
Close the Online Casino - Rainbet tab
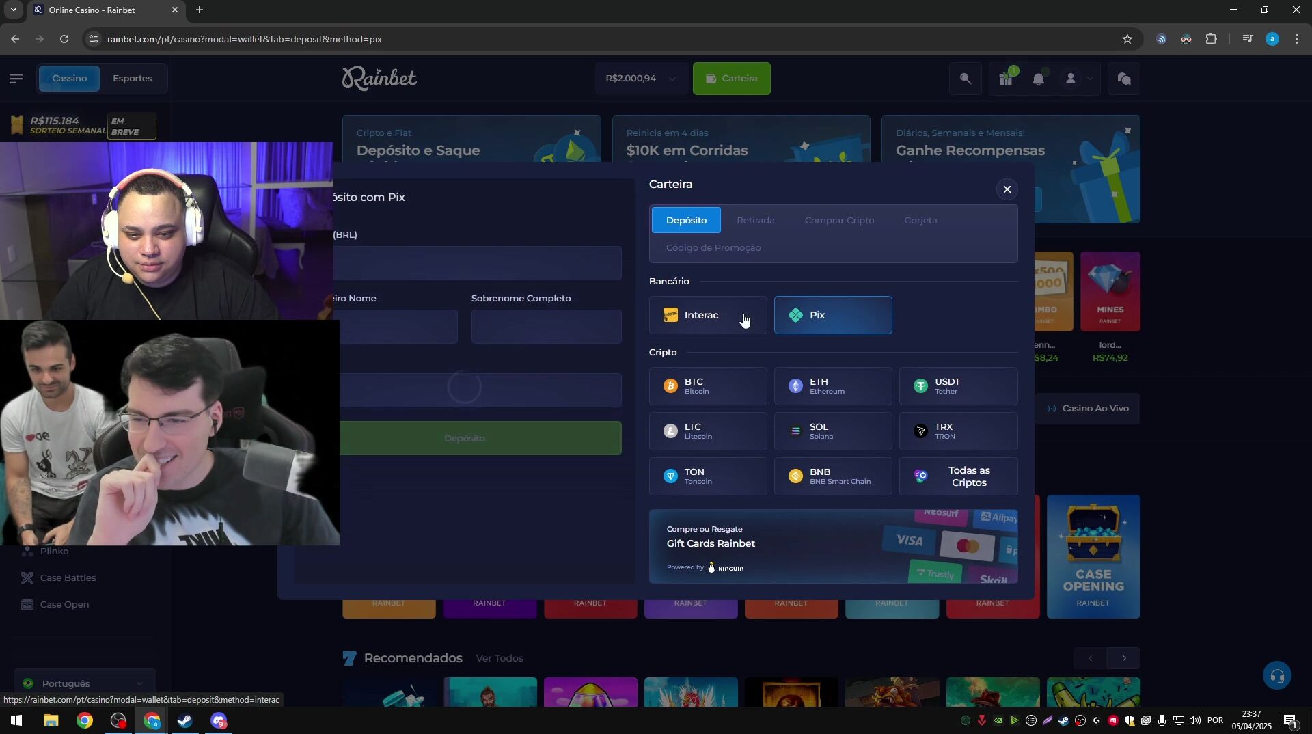click(175, 10)
